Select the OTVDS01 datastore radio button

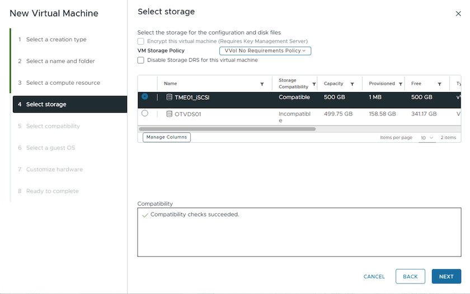145,113
